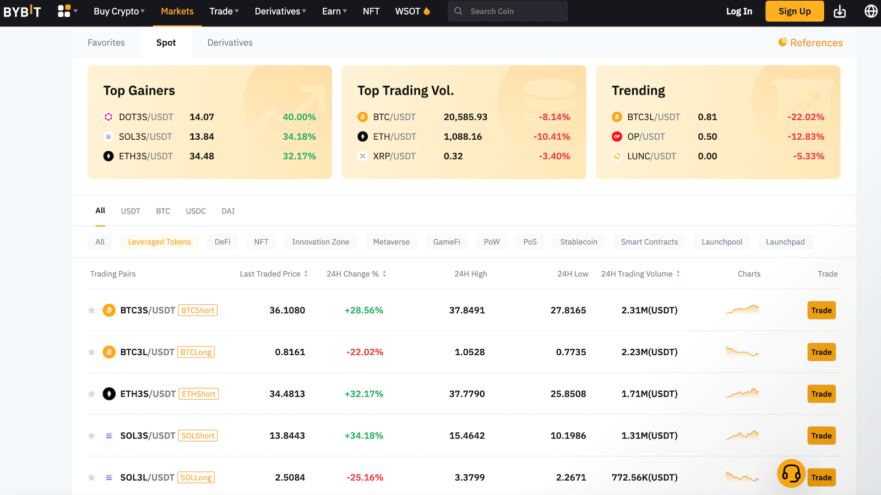Click the search magnifier icon
881x495 pixels.
click(x=458, y=11)
